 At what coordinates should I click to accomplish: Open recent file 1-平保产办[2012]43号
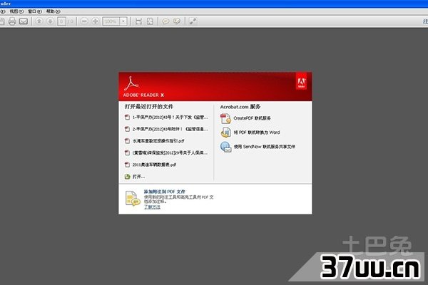pyautogui.click(x=170, y=118)
